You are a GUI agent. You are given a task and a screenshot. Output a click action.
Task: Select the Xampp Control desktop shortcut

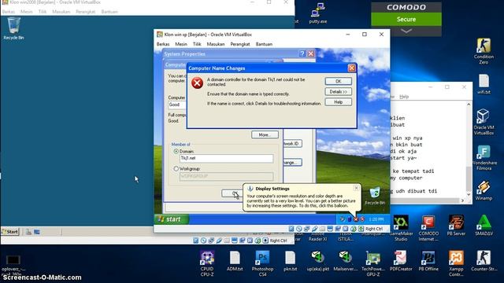pos(456,263)
